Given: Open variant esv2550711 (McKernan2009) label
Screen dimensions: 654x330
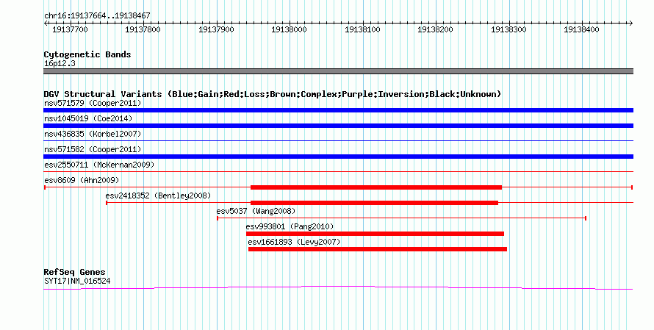Looking at the screenshot, I should click(x=99, y=165).
